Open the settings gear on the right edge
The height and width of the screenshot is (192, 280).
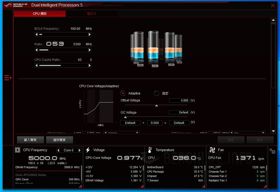(x=272, y=151)
